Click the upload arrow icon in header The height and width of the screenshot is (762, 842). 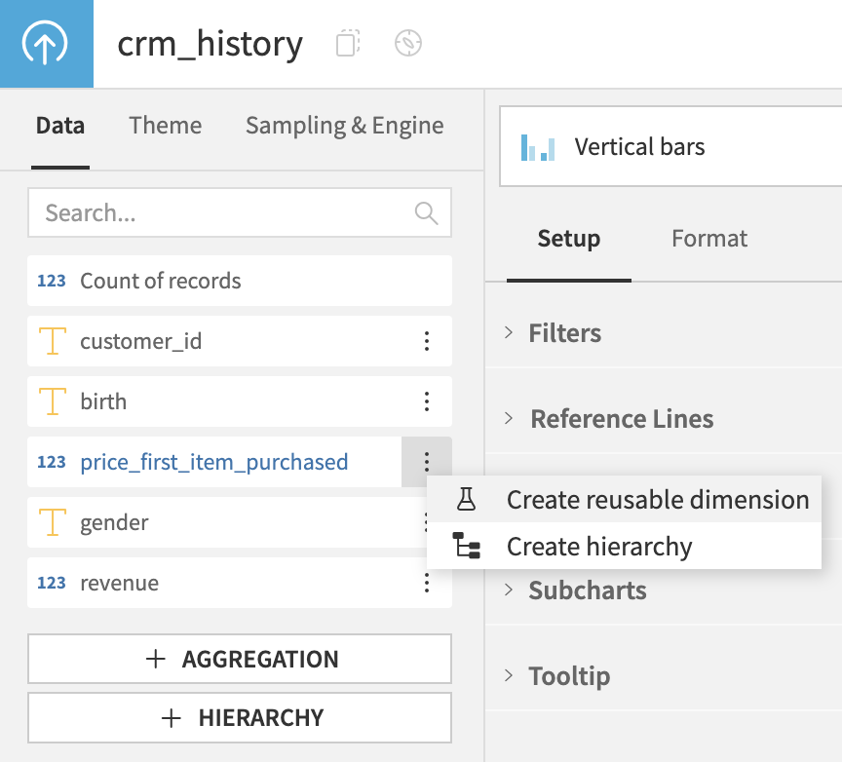click(46, 44)
